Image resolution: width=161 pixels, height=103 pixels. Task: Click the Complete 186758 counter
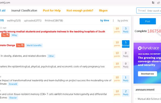(x=148, y=31)
